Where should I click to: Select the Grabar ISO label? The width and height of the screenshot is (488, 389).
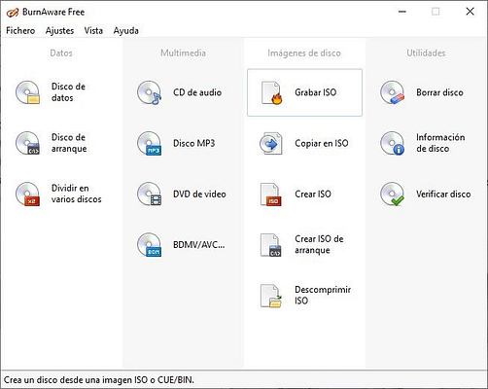click(316, 92)
